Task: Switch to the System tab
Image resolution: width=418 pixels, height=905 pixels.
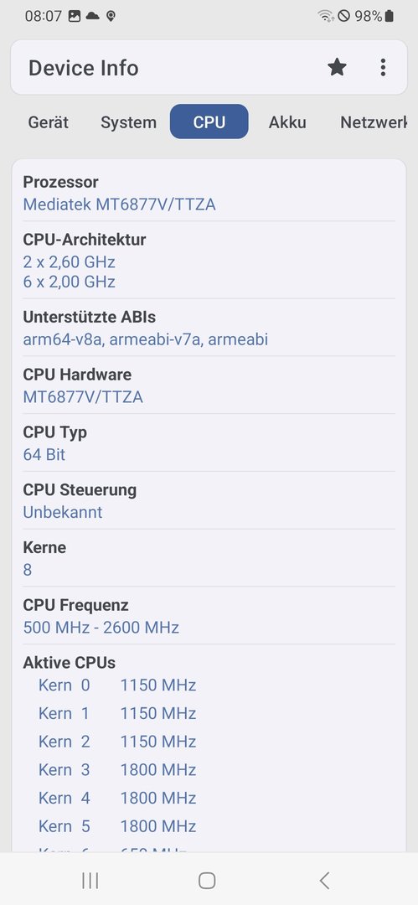Action: point(128,122)
